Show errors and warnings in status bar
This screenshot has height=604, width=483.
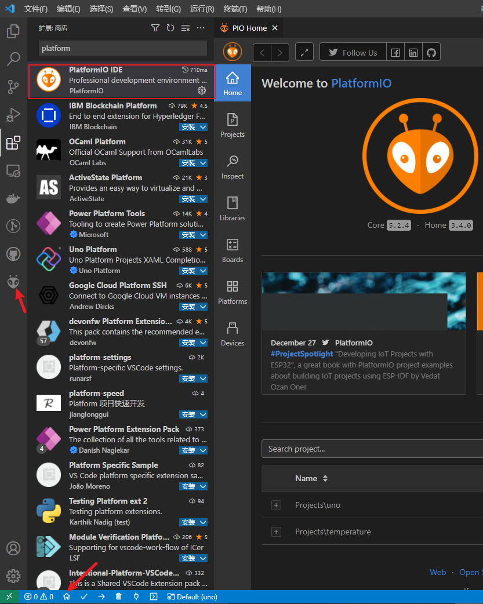click(x=39, y=596)
